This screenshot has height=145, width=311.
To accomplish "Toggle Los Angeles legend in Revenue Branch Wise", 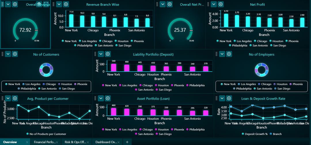I will click(x=88, y=41).
